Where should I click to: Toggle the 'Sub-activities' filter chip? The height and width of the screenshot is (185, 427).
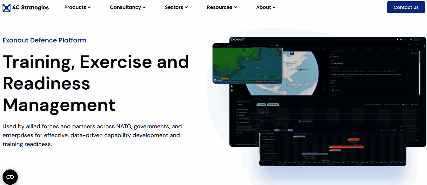(x=273, y=105)
